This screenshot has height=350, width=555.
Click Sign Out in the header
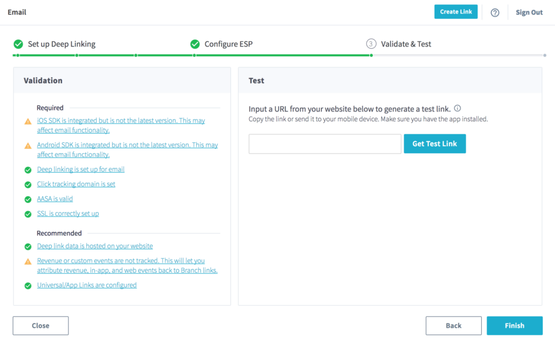click(x=529, y=12)
